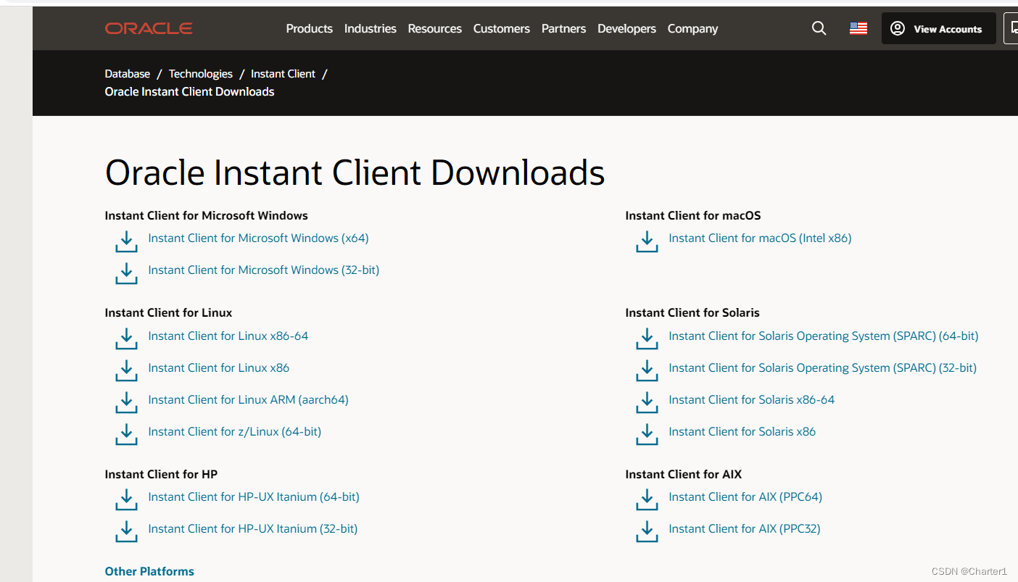This screenshot has width=1018, height=582.
Task: Go to the Technologies breadcrumb
Action: (x=201, y=74)
